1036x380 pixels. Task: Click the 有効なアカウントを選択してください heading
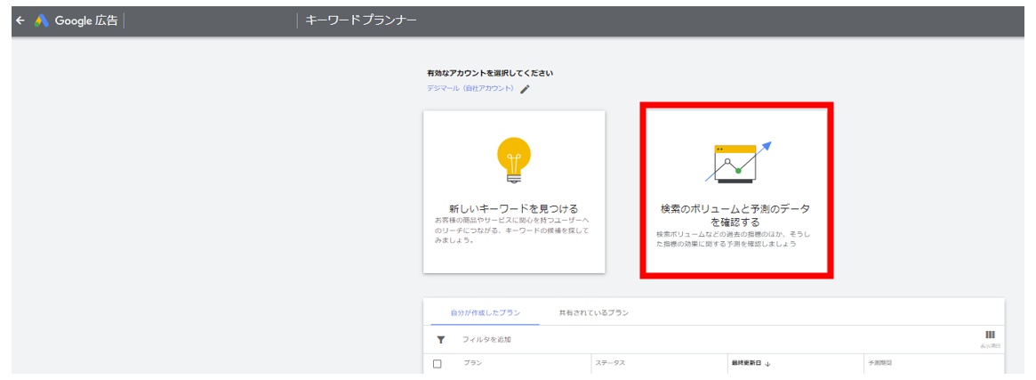490,73
